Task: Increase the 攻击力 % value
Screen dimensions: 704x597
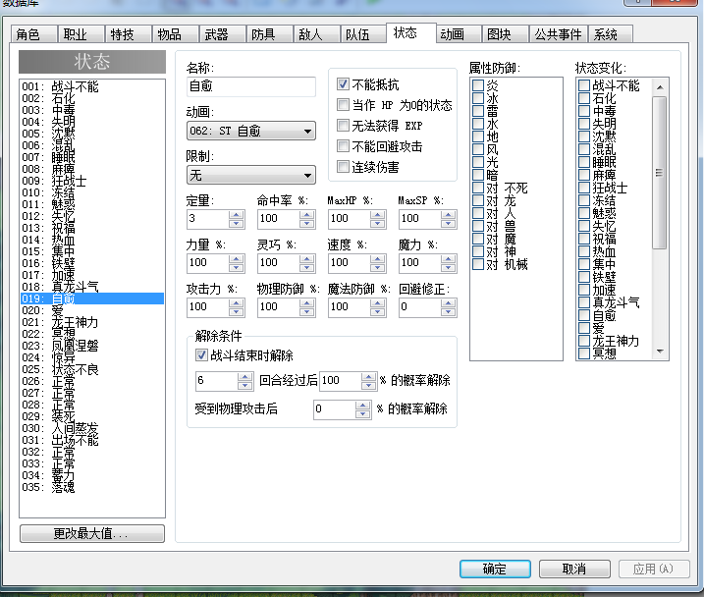Action: [237, 303]
